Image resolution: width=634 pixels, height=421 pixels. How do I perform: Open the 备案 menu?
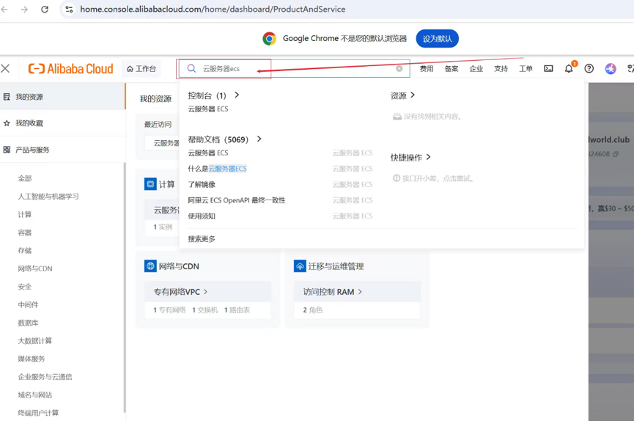451,68
